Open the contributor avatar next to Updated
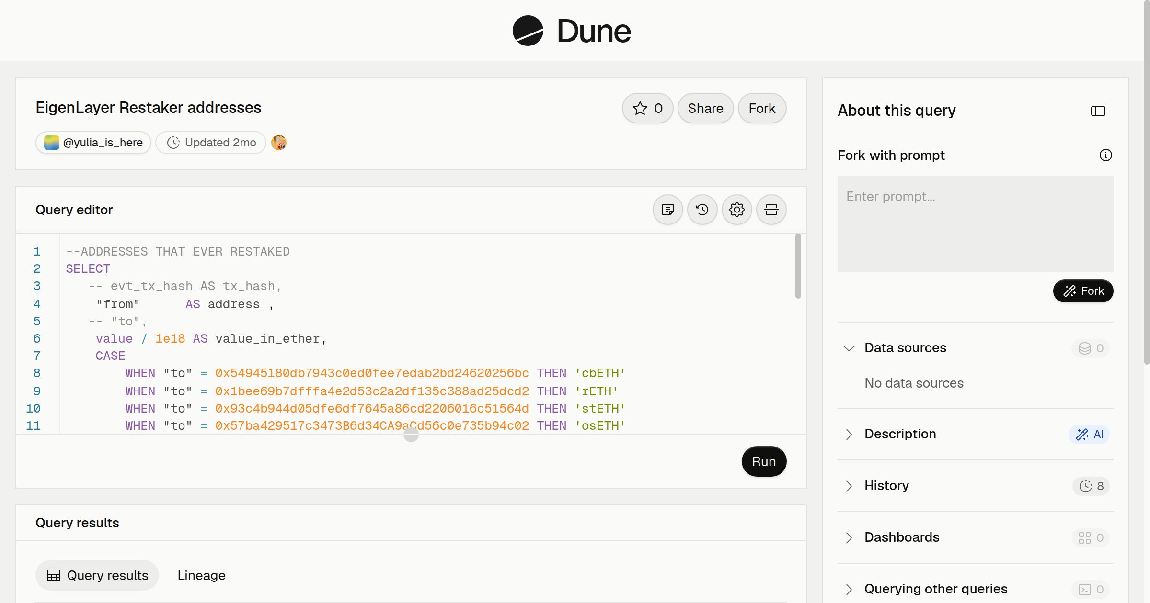The image size is (1150, 603). [279, 143]
